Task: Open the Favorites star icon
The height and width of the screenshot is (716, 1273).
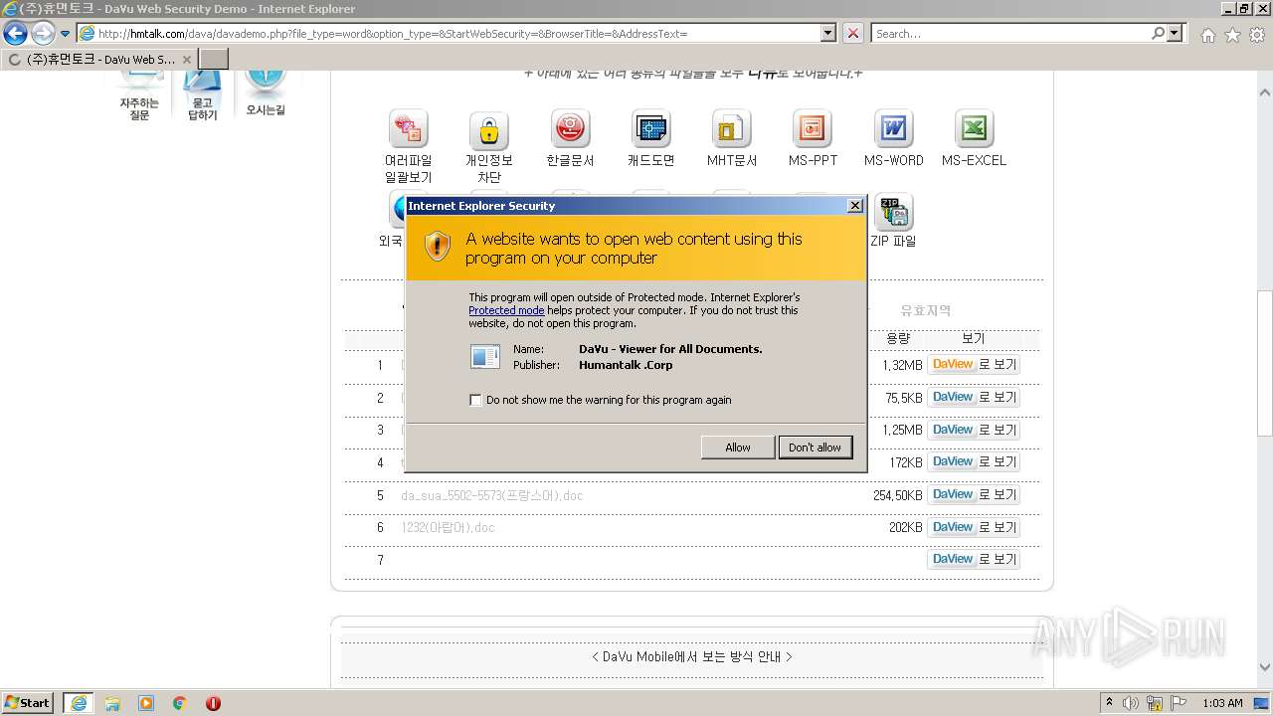Action: (1232, 35)
